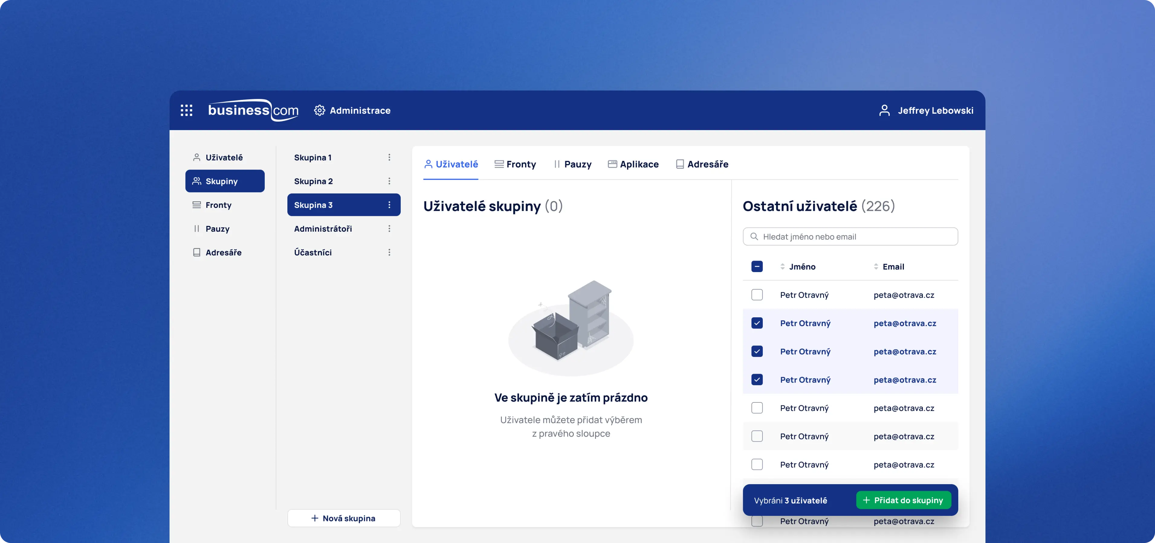Click the Nová skupina button
1155x543 pixels.
[344, 518]
